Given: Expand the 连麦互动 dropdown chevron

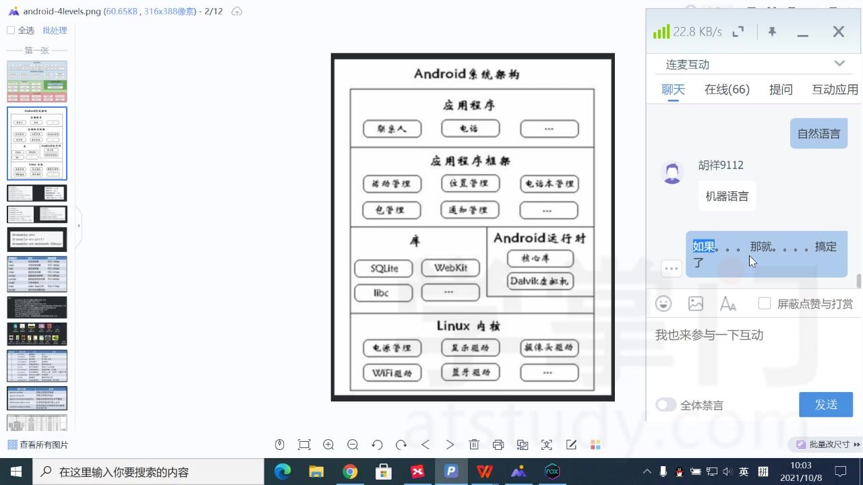Looking at the screenshot, I should point(839,64).
